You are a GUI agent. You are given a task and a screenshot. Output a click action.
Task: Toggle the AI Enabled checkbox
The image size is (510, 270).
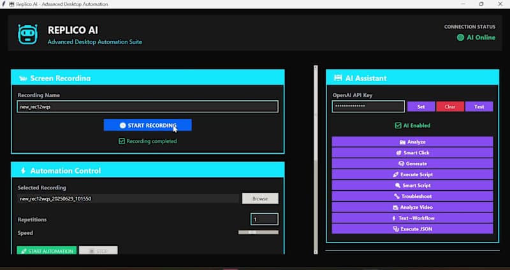click(398, 125)
